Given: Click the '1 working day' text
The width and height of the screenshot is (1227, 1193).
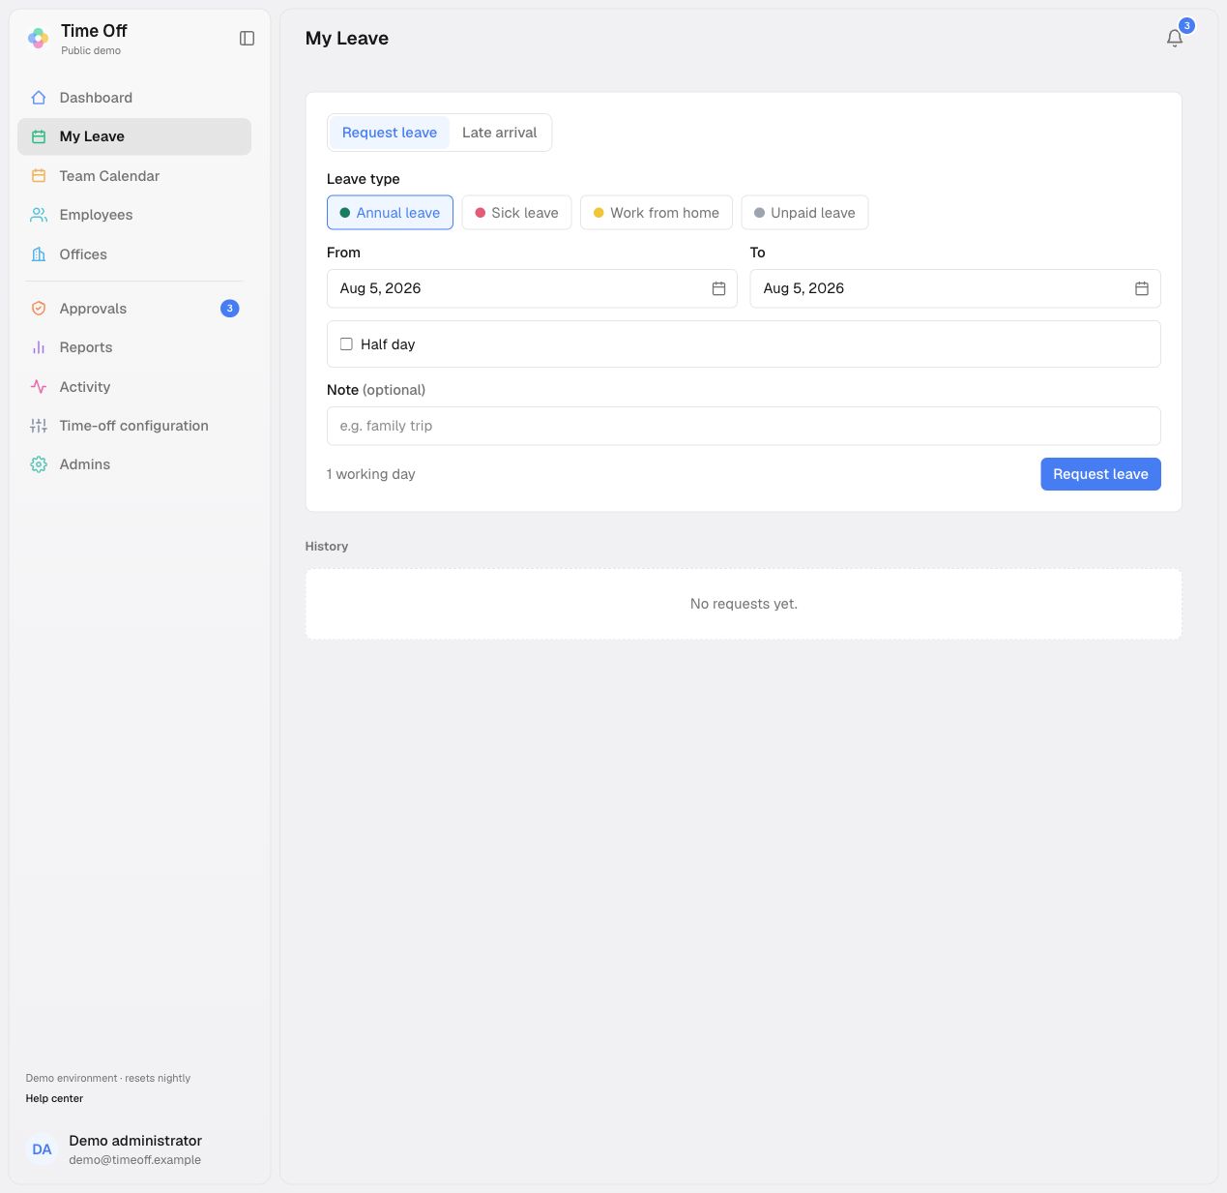Looking at the screenshot, I should point(371,474).
